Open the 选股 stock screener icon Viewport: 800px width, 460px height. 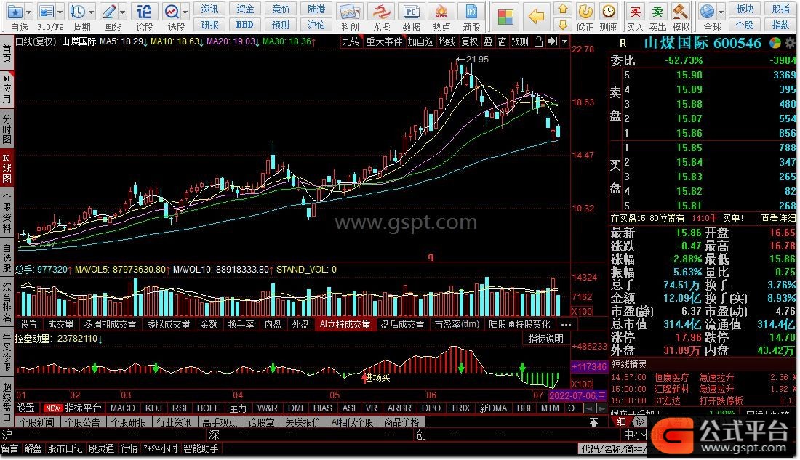[x=172, y=11]
